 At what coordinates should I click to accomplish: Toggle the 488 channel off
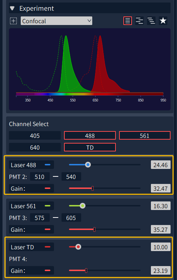tap(90, 136)
